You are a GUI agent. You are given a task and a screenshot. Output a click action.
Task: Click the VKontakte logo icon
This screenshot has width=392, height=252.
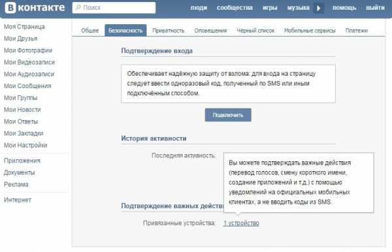click(x=10, y=7)
